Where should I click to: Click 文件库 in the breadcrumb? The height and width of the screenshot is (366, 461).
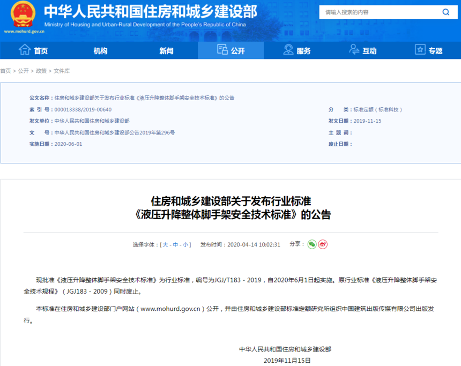pos(62,71)
